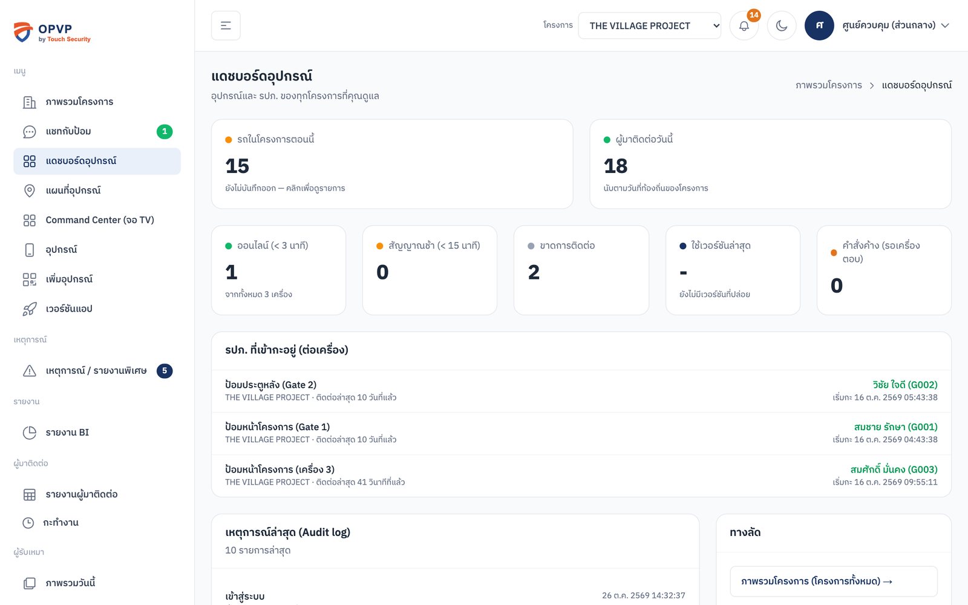The width and height of the screenshot is (968, 605).
Task: Open the รถในโครงการตอนนี้ card showing 15
Action: tap(392, 164)
